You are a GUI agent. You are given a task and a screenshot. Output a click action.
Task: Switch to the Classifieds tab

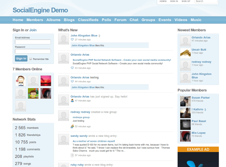tap(88, 20)
